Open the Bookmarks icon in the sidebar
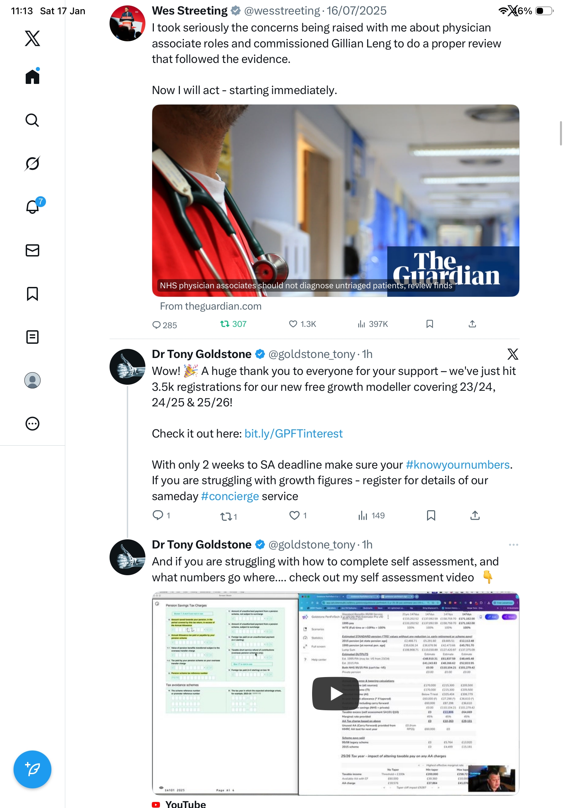Viewport: 564px width, 808px height. [32, 293]
